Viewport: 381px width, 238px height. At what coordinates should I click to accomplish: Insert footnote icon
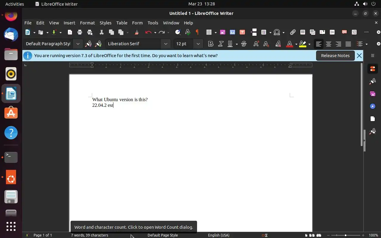(303, 32)
